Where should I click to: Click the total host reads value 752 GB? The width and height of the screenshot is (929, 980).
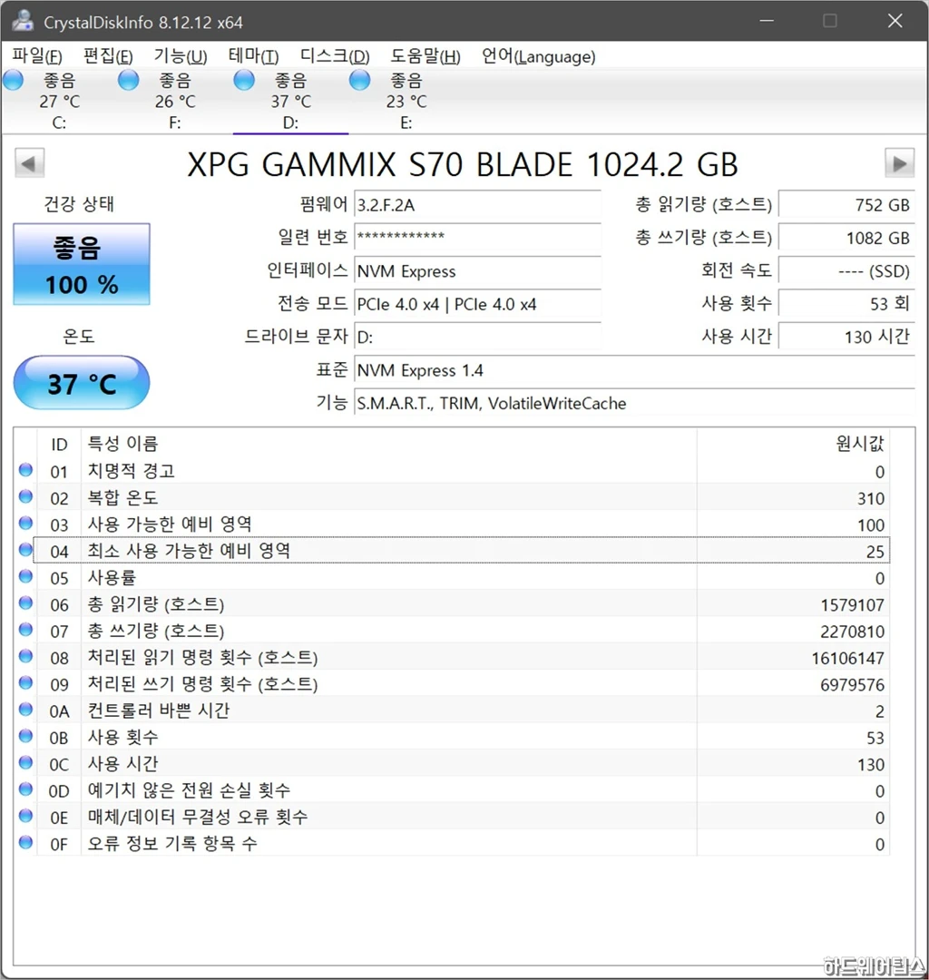point(846,205)
